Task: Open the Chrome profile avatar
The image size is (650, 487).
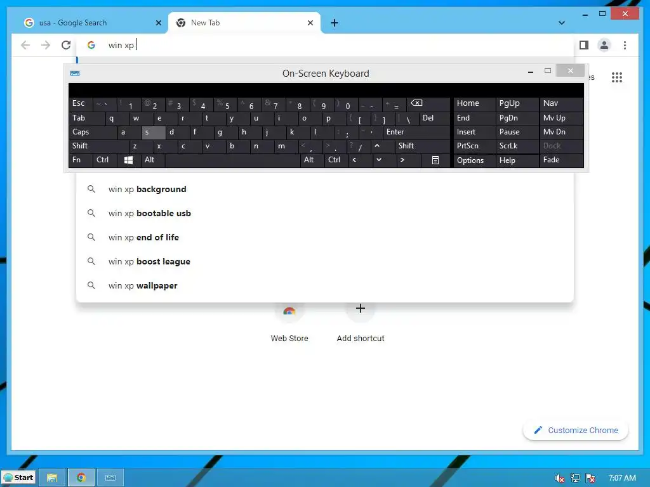Action: click(x=604, y=45)
